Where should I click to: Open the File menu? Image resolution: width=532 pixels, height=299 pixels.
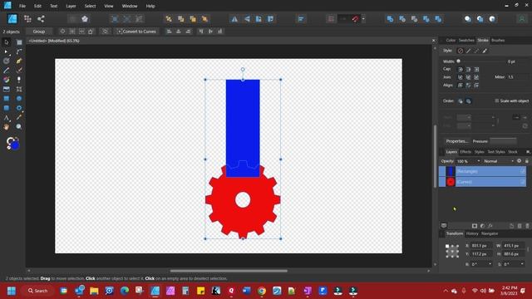coord(22,6)
